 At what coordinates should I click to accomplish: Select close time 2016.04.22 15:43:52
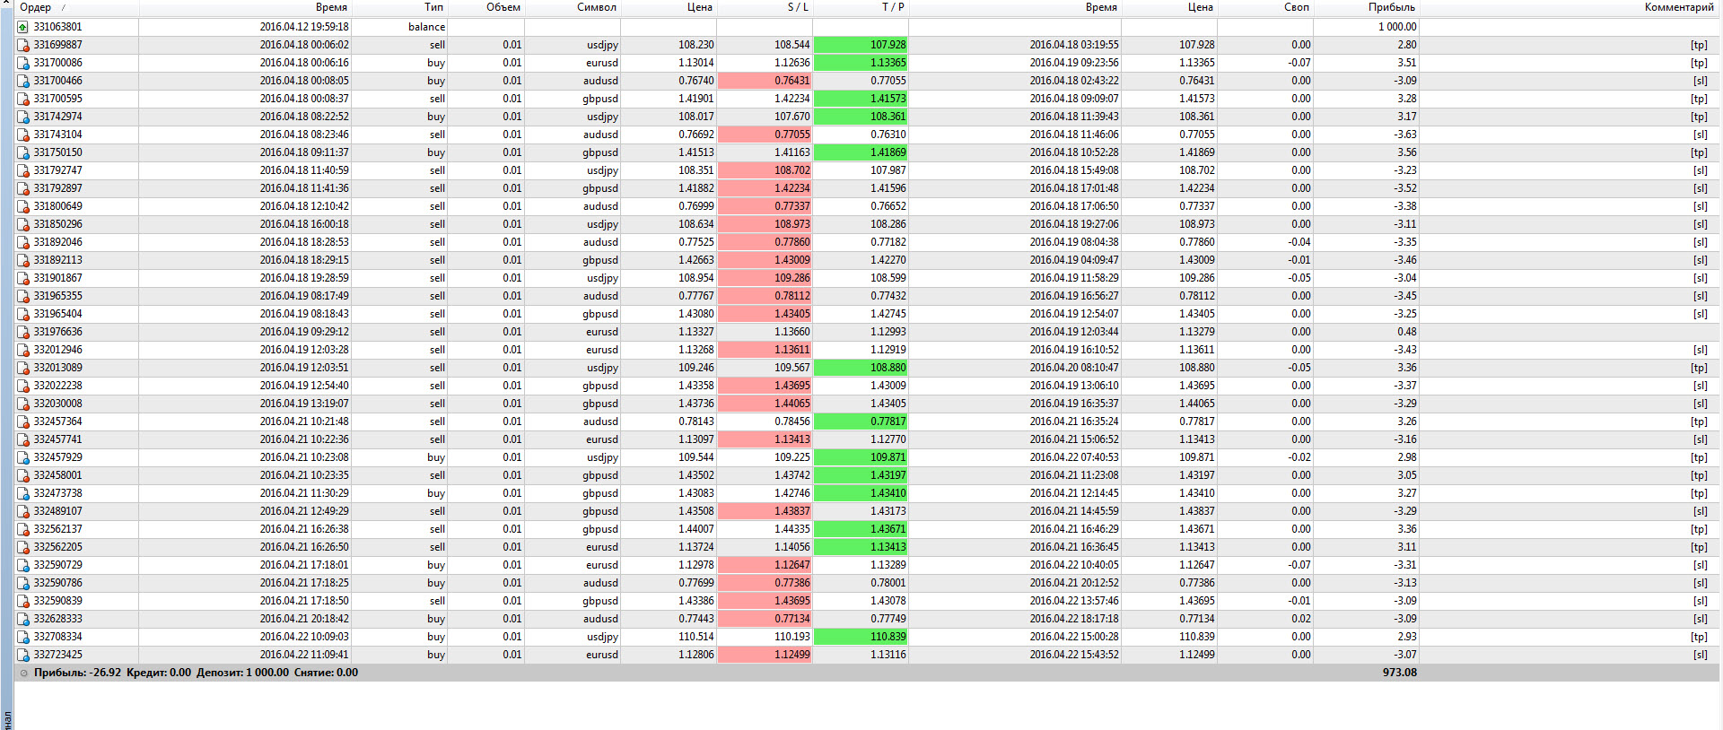click(1074, 655)
